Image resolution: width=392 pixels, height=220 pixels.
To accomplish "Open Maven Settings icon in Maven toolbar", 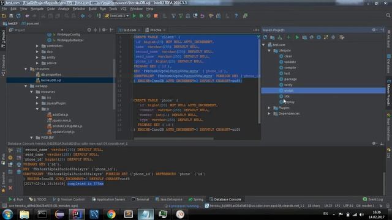I will 342,37.
